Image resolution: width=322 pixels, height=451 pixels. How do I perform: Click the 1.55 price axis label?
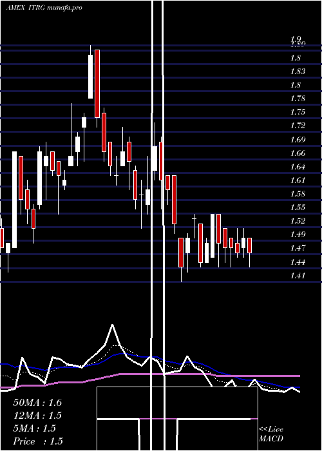pyautogui.click(x=298, y=207)
